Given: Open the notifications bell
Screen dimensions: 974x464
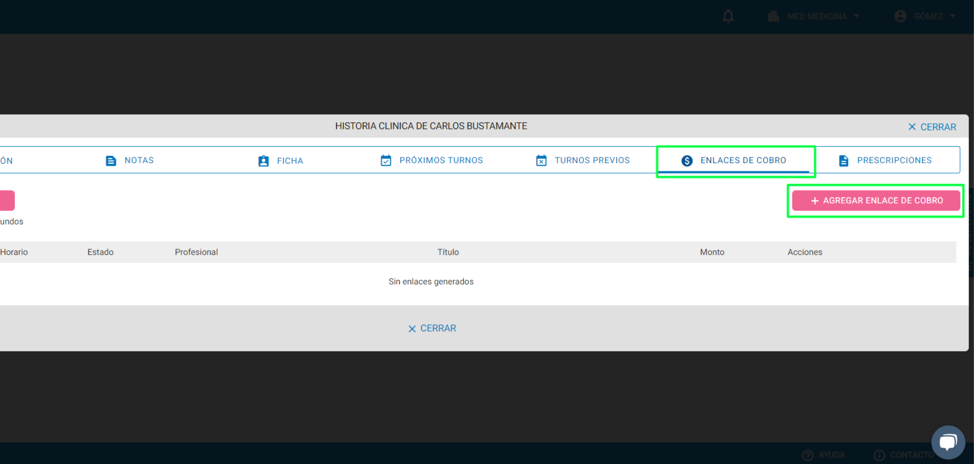Looking at the screenshot, I should (728, 16).
